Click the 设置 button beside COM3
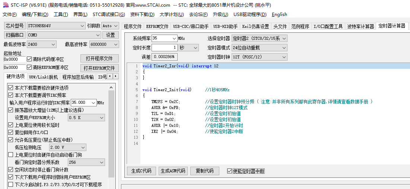410x189 pixels. pyautogui.click(x=111, y=35)
